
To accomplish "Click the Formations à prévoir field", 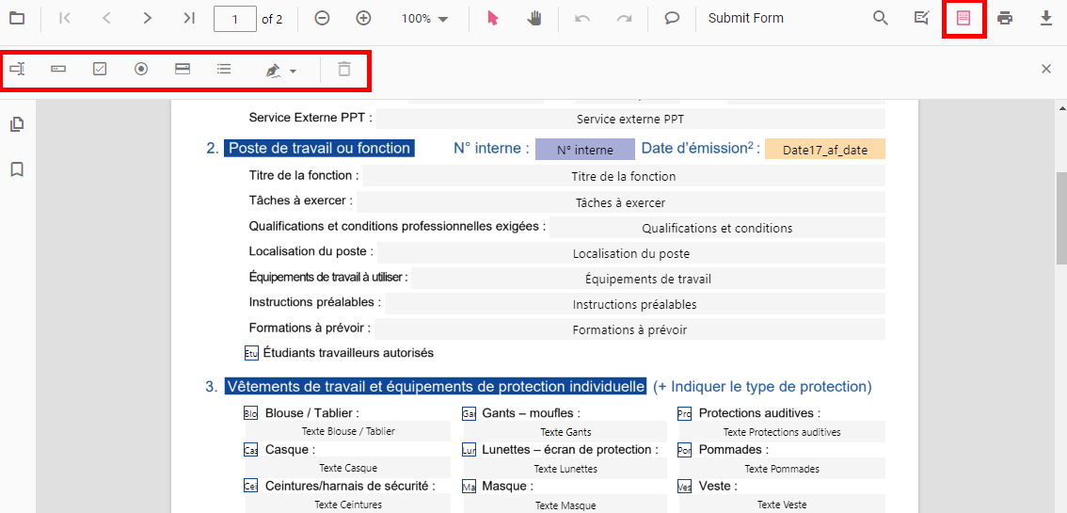I will point(629,329).
